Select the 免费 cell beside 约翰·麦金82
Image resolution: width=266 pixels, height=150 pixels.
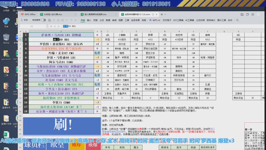(97, 53)
